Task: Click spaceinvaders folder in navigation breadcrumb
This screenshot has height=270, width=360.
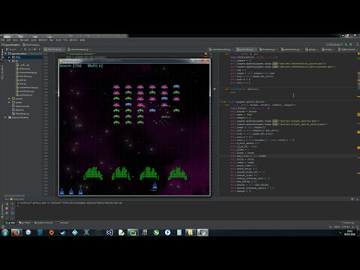Action: click(x=11, y=45)
